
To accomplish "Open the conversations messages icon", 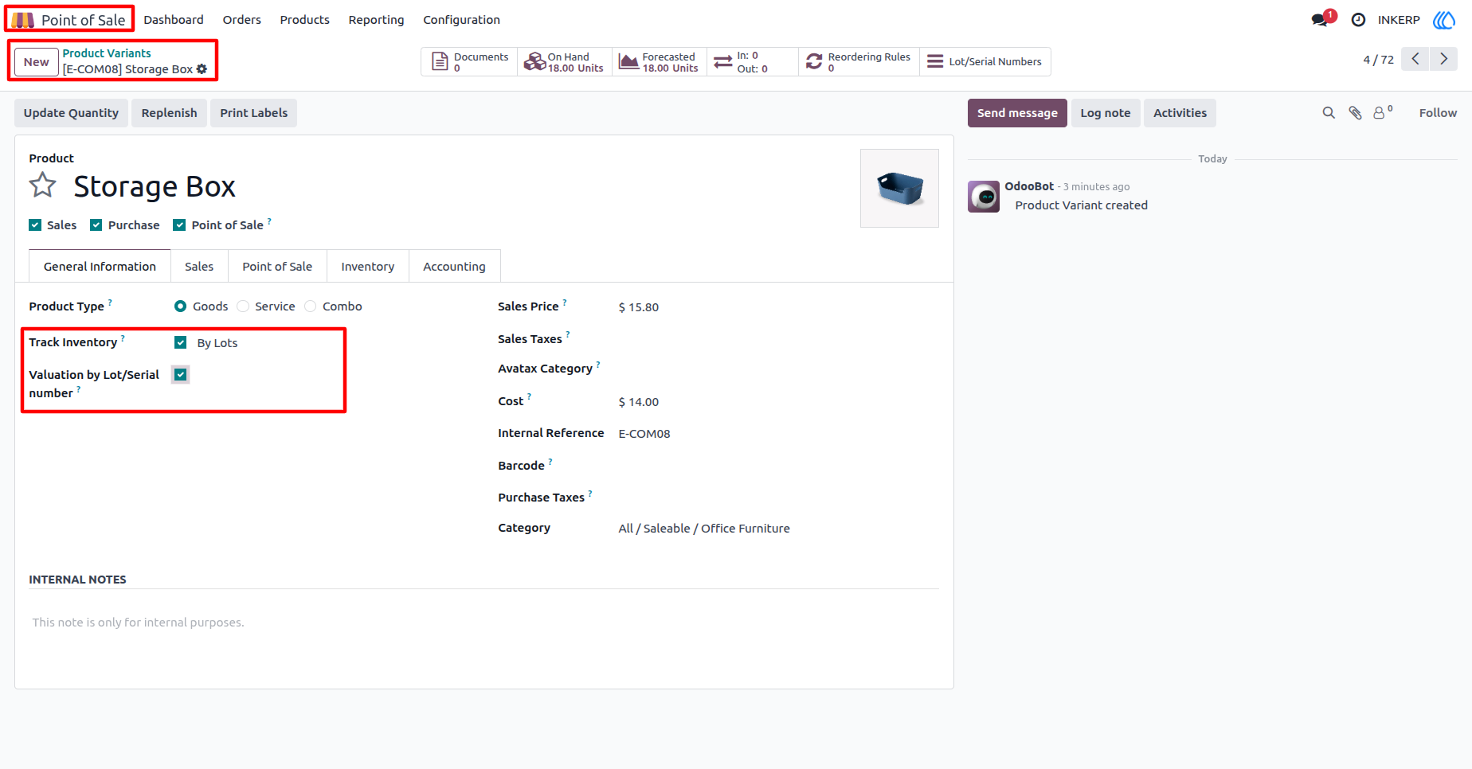I will 1320,20.
